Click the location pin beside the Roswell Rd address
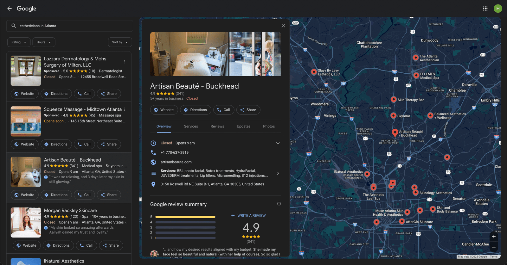 pos(153,184)
